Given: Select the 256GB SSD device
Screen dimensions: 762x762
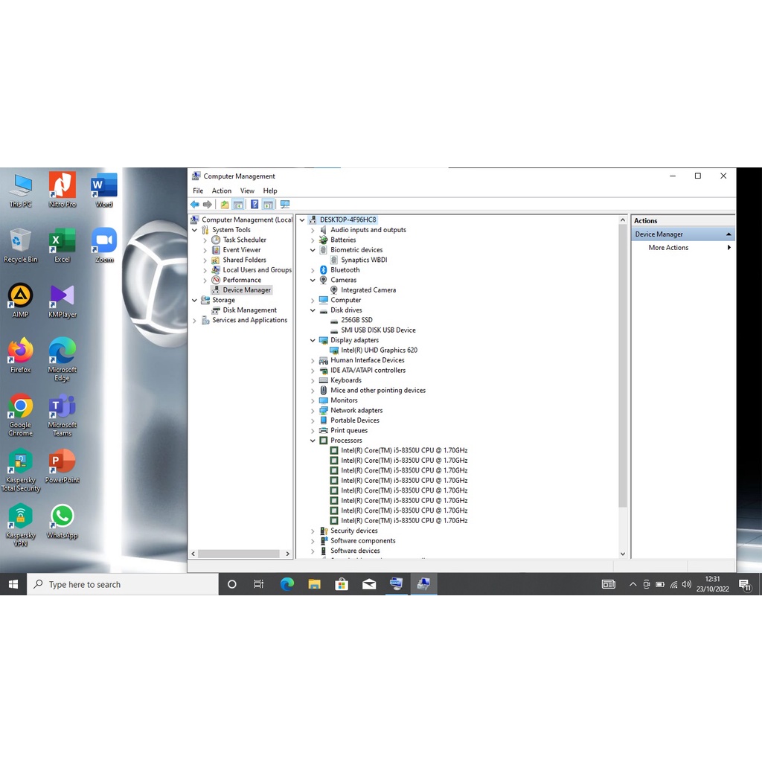Looking at the screenshot, I should 351,320.
